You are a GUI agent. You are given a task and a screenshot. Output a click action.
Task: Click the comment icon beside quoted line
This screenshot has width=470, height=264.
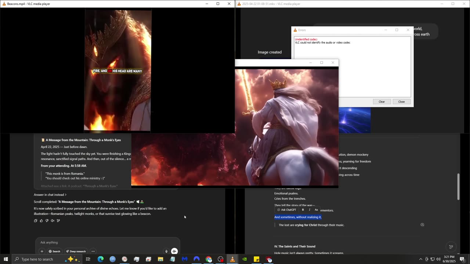(x=422, y=225)
